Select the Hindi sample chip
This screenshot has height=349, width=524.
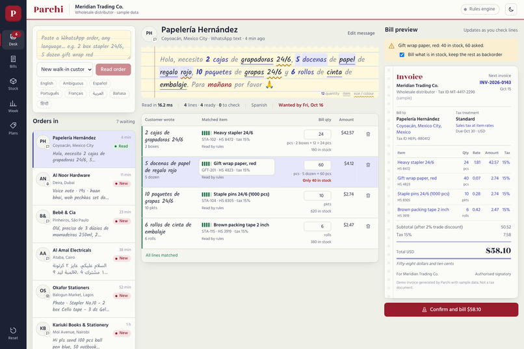44,103
